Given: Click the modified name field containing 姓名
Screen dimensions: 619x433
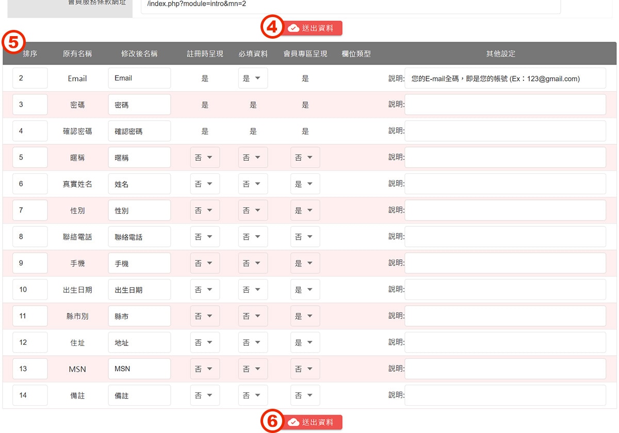Looking at the screenshot, I should click(139, 184).
